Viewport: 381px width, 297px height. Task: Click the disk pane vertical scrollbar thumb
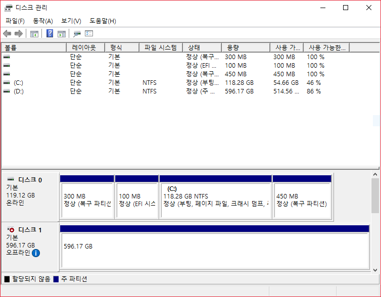[x=375, y=195]
